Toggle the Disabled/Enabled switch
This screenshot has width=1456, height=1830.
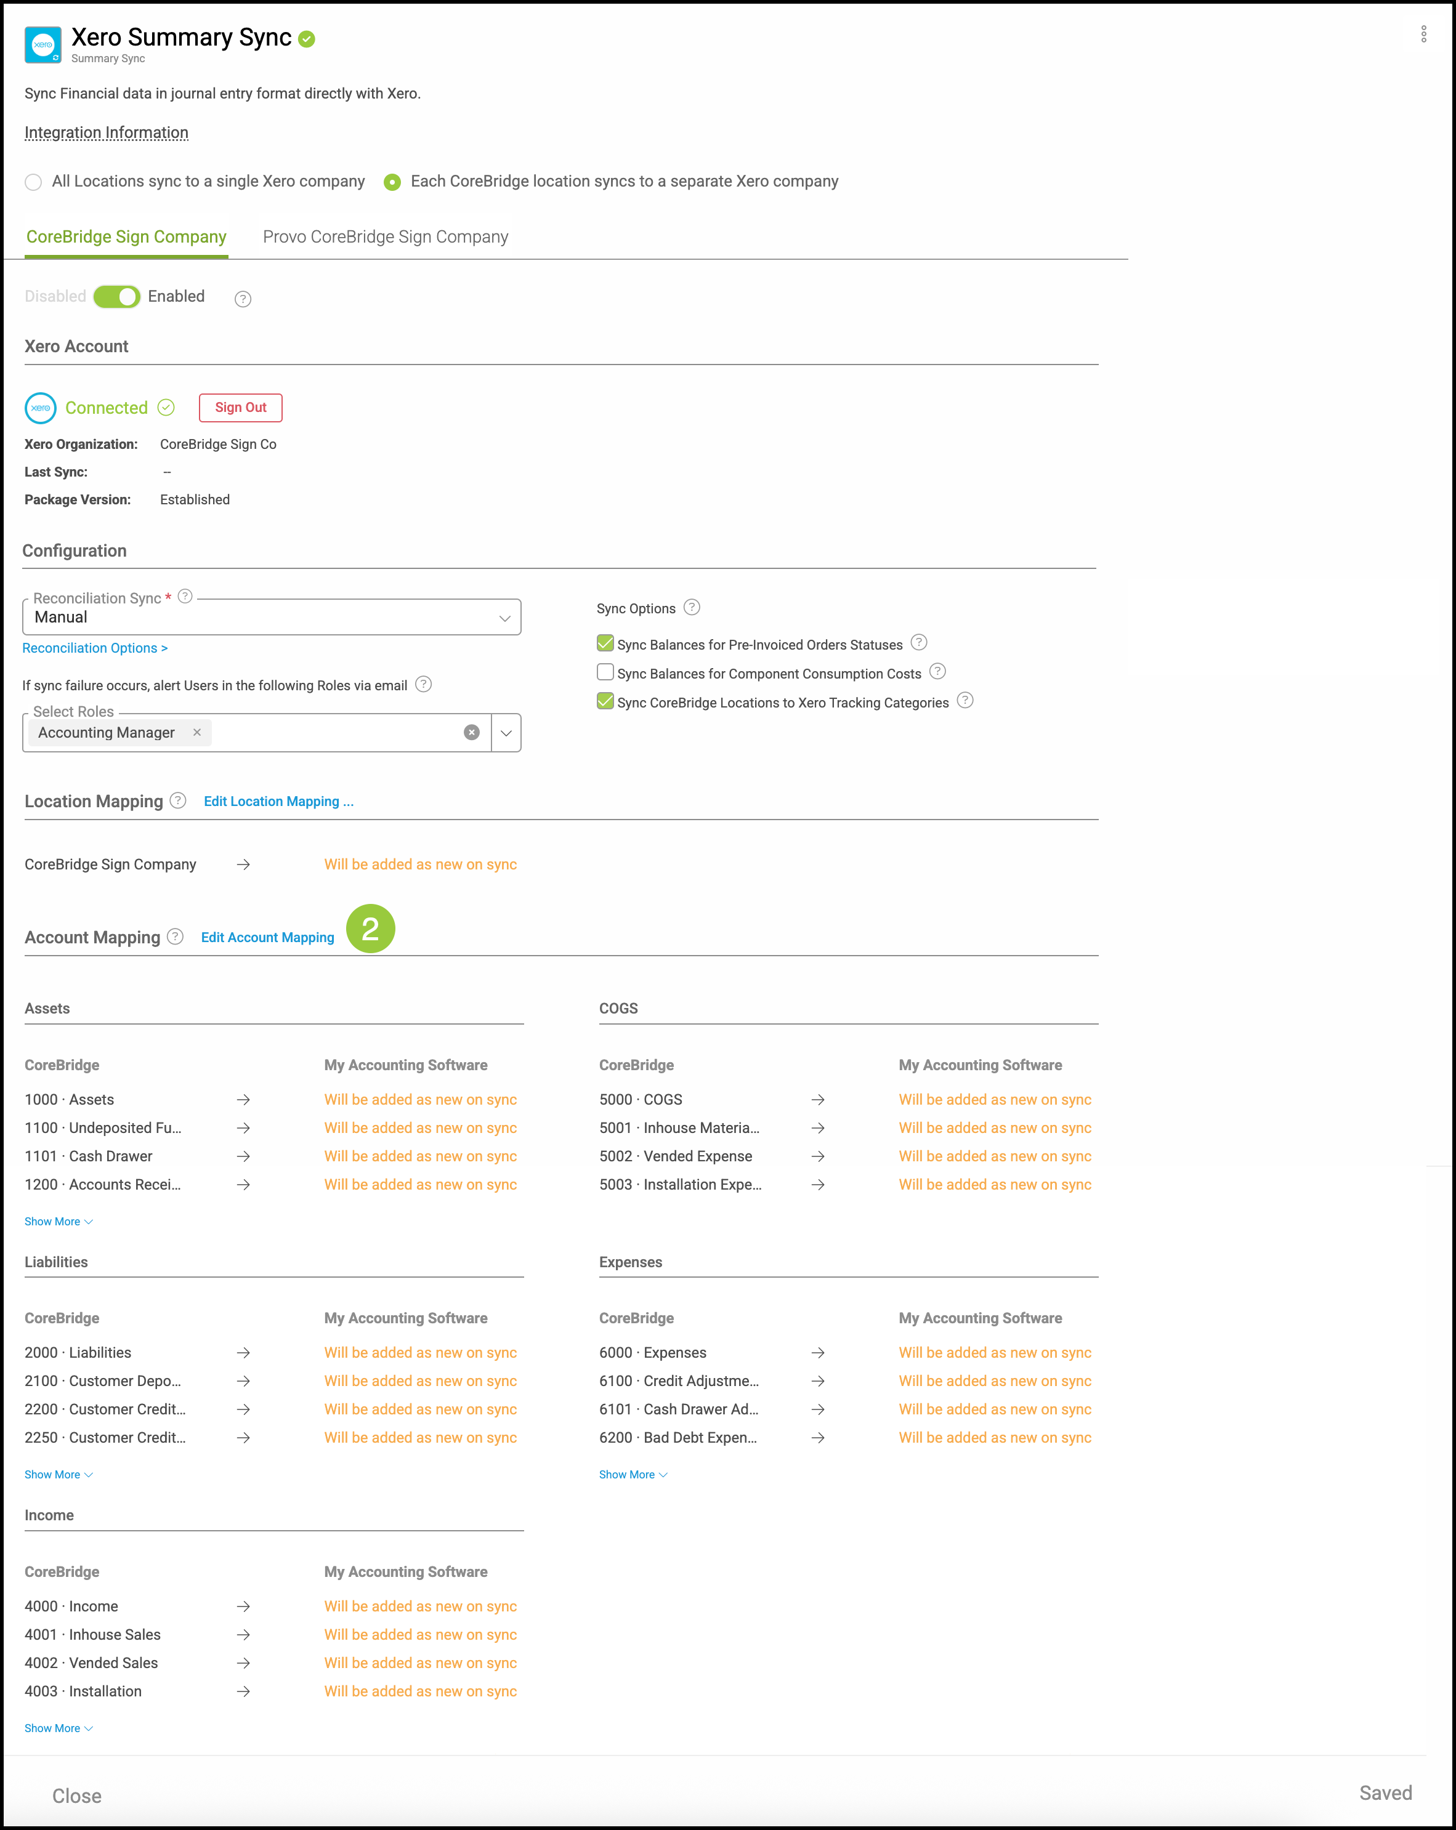(x=117, y=296)
